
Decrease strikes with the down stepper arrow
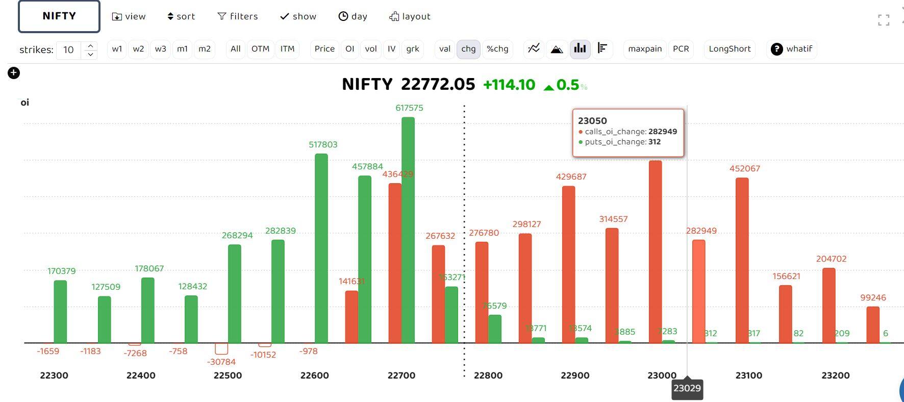(90, 54)
